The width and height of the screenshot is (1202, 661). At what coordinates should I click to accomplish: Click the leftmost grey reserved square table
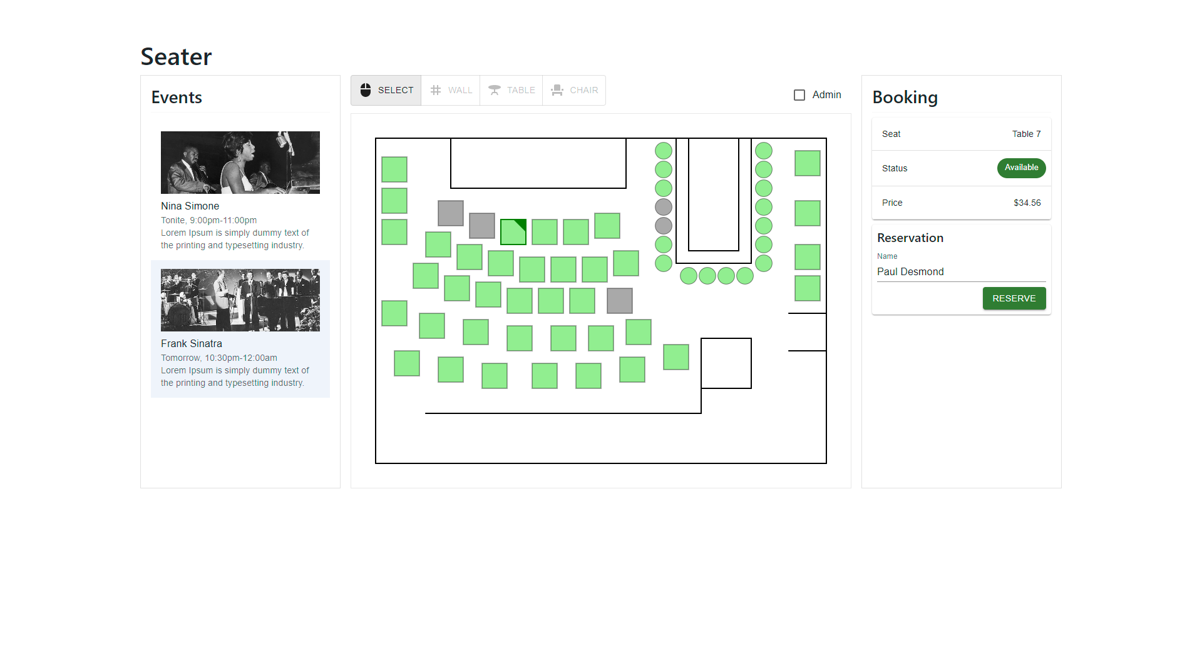pyautogui.click(x=451, y=213)
